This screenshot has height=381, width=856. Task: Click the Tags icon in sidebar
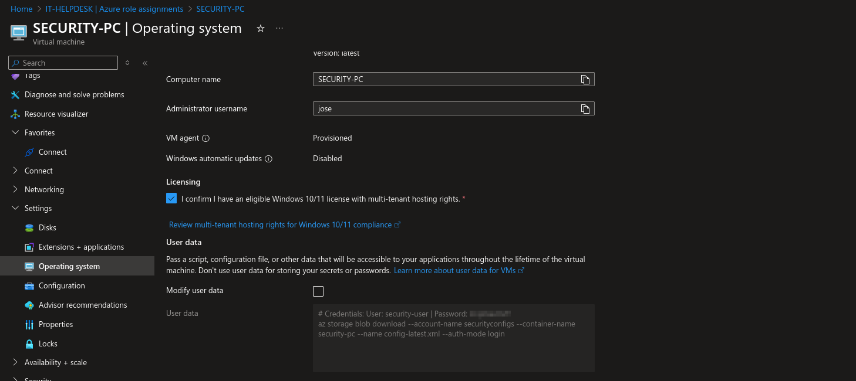tap(15, 76)
